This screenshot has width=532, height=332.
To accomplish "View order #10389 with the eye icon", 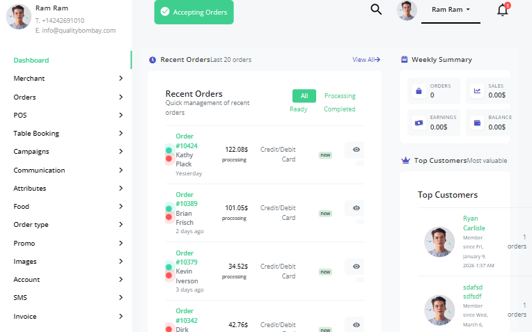I will [356, 208].
